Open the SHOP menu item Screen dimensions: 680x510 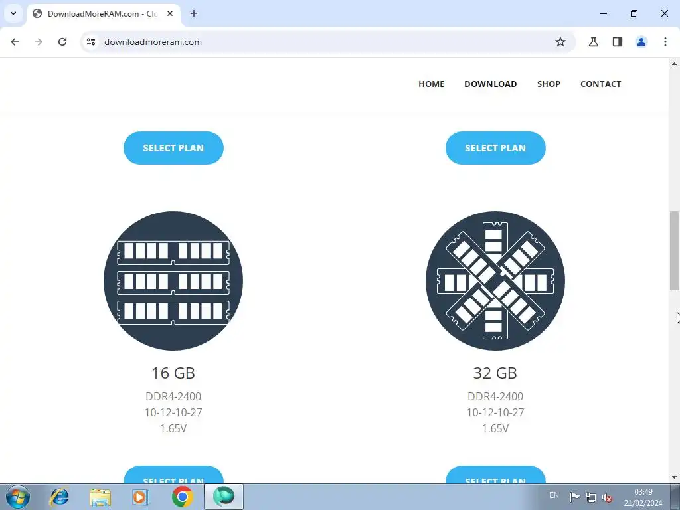[549, 84]
